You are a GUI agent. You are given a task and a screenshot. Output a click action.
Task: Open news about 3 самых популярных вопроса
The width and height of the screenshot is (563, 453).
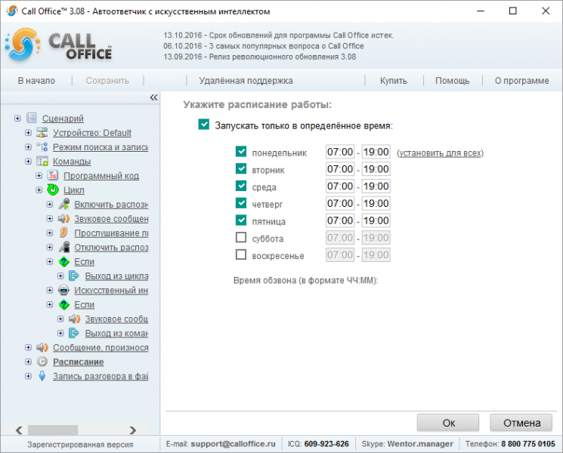(x=264, y=46)
